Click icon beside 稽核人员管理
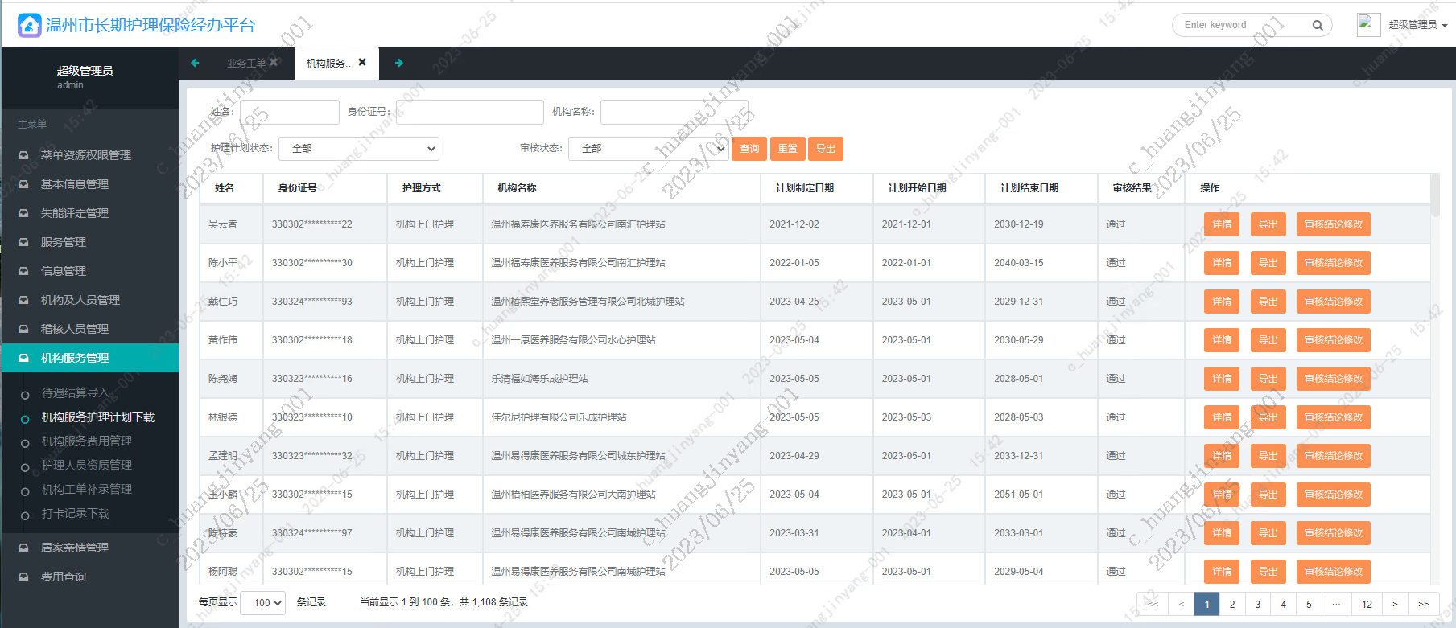This screenshot has width=1456, height=628. pyautogui.click(x=23, y=329)
